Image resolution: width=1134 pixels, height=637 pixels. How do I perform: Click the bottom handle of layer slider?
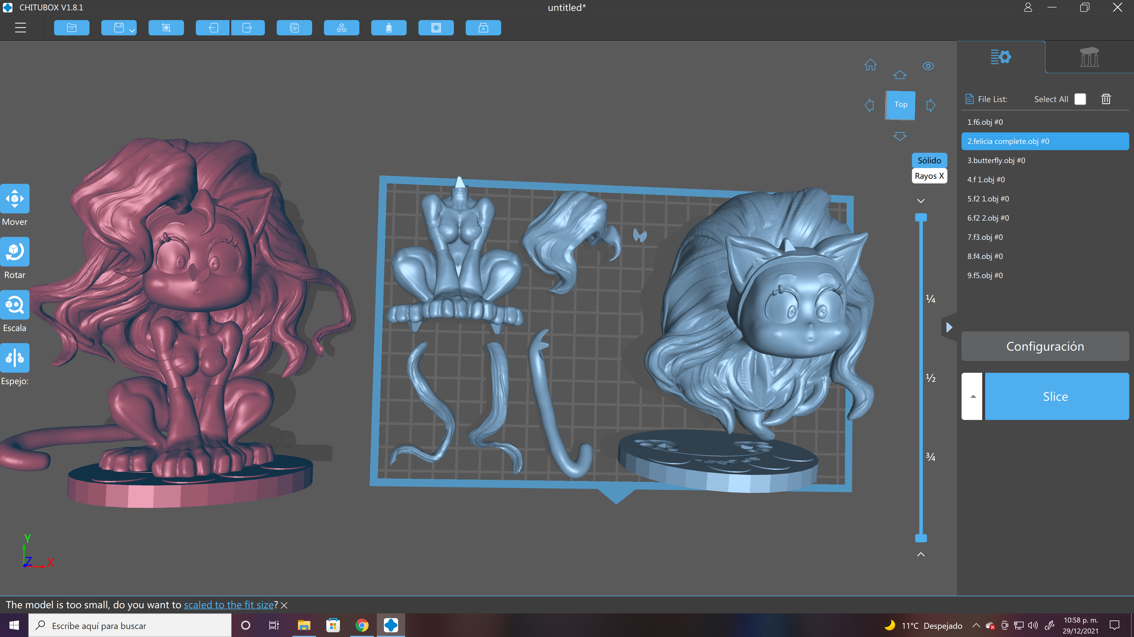click(921, 538)
